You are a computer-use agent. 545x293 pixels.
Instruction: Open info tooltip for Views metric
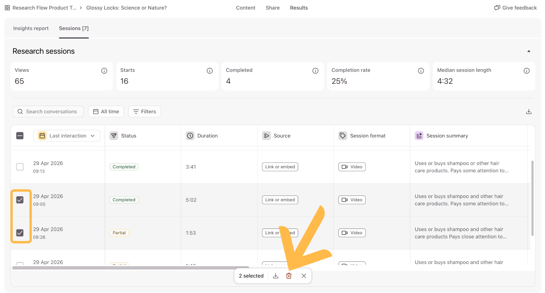[104, 71]
